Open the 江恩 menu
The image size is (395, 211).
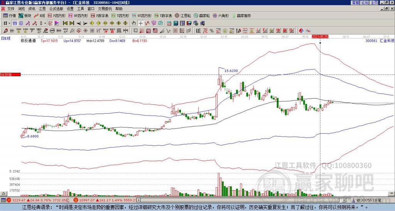pyautogui.click(x=42, y=9)
